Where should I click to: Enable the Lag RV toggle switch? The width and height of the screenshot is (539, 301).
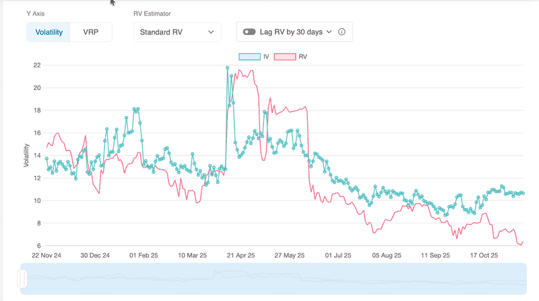pos(250,32)
